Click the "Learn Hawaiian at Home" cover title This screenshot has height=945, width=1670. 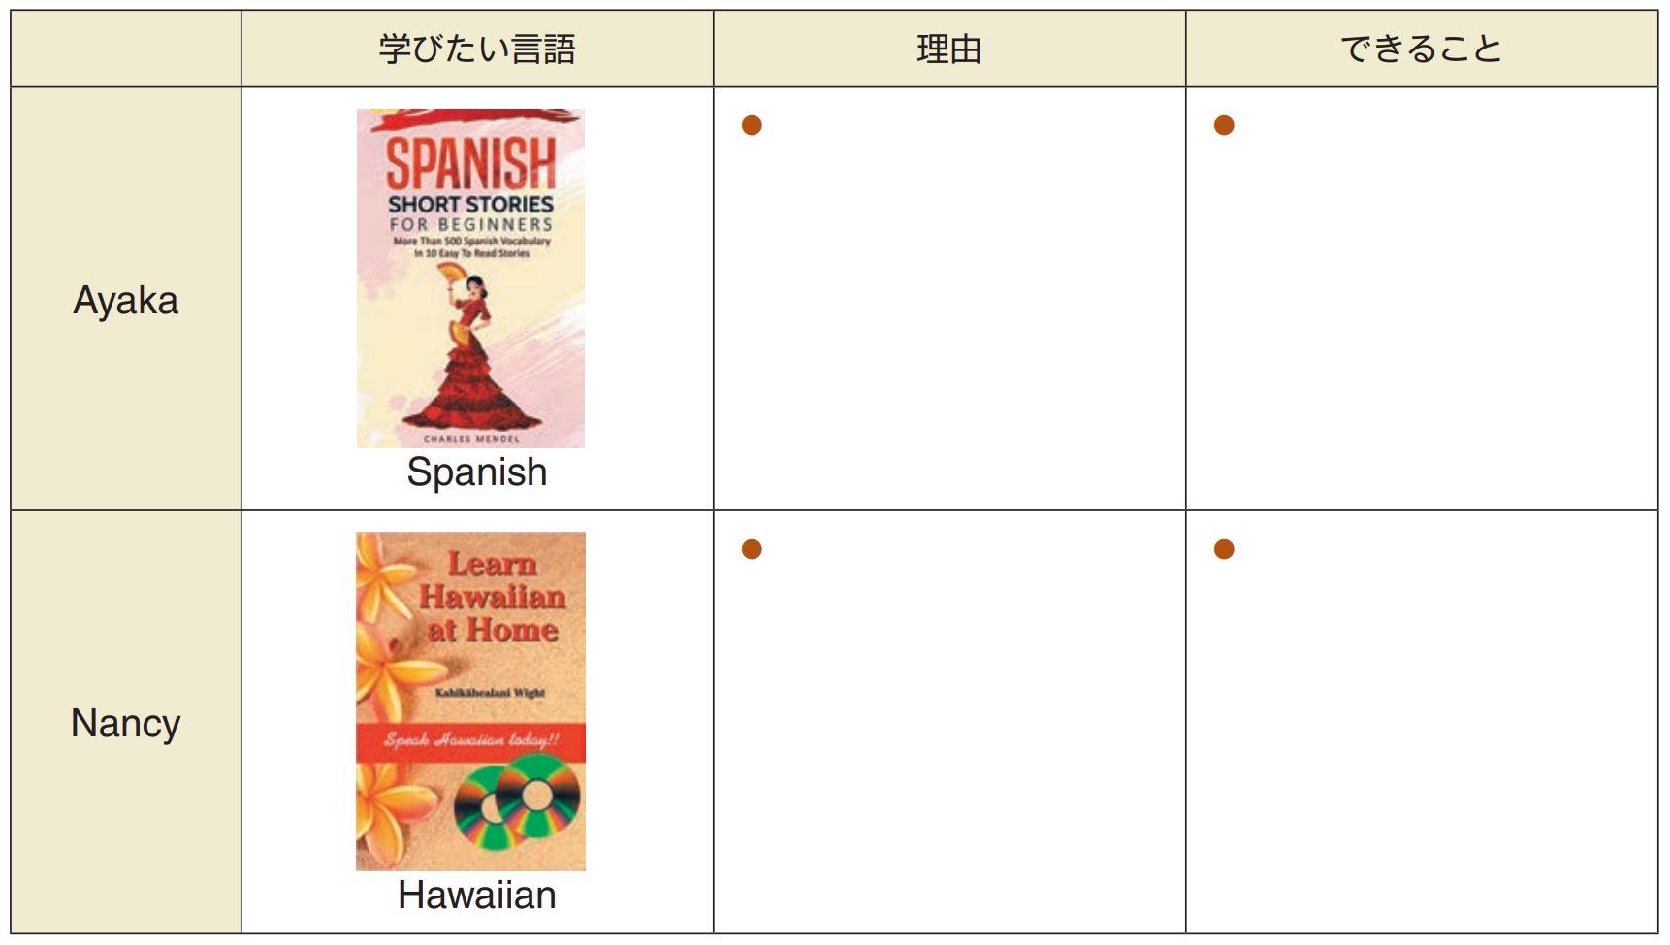point(493,598)
